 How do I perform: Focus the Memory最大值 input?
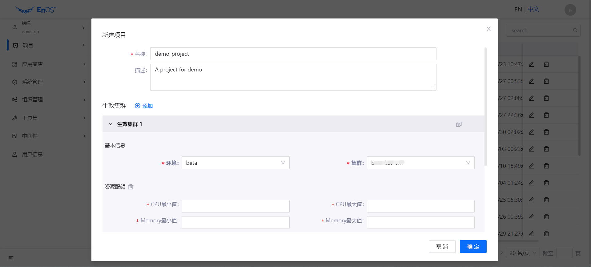coord(421,222)
